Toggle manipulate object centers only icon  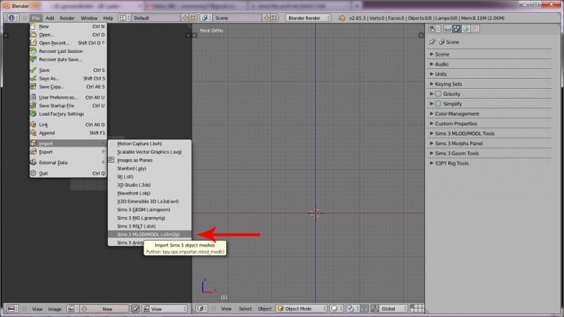click(364, 309)
